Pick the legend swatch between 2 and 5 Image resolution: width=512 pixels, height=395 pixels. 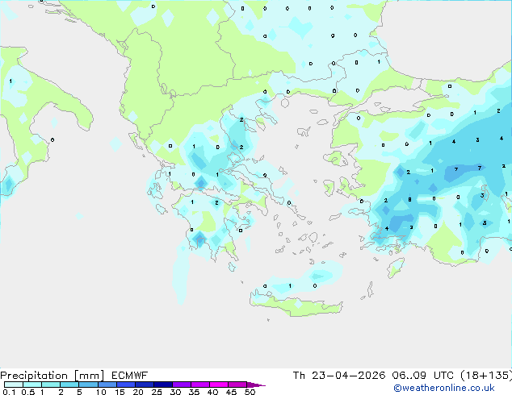[x=69, y=385]
